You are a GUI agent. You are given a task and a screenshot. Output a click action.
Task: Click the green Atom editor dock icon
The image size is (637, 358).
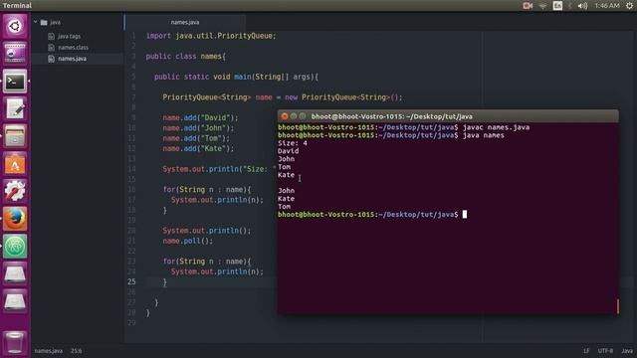pyautogui.click(x=15, y=246)
